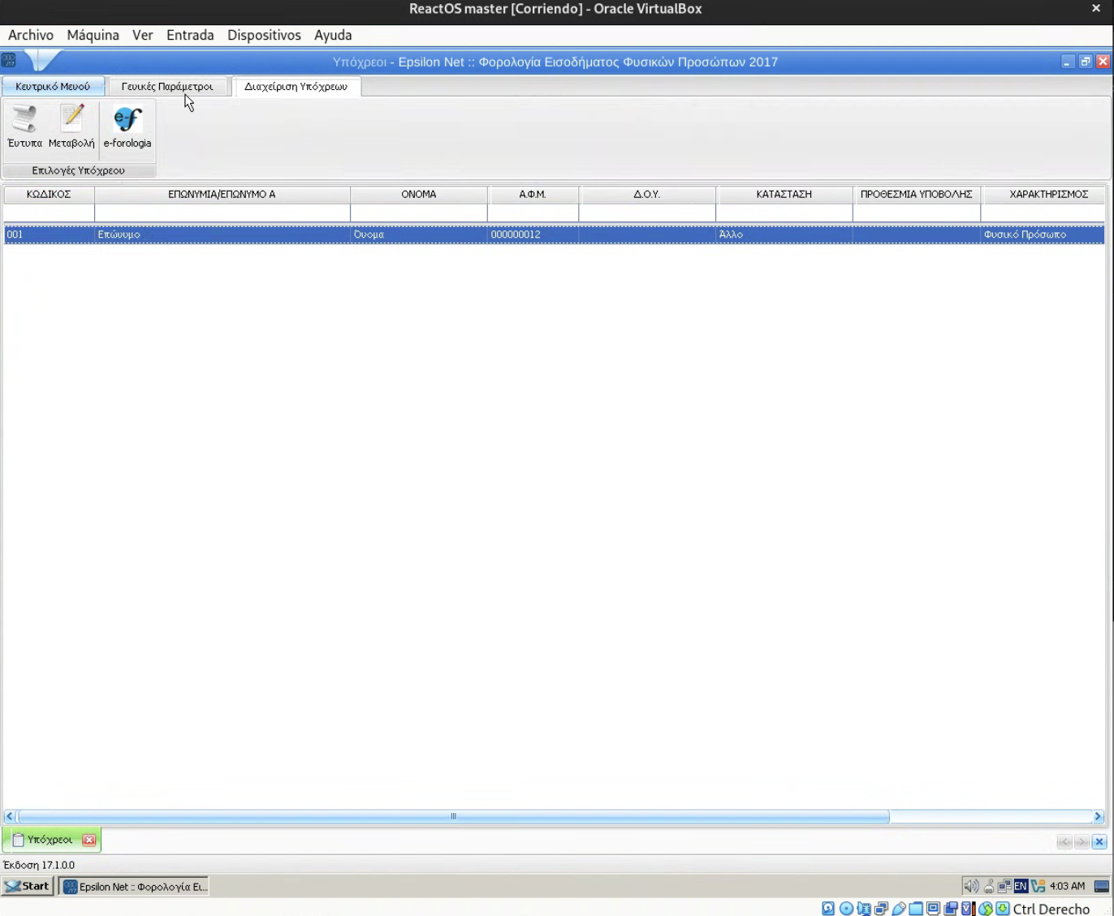The image size is (1114, 916).
Task: Open the Ayuda menu
Action: click(333, 35)
